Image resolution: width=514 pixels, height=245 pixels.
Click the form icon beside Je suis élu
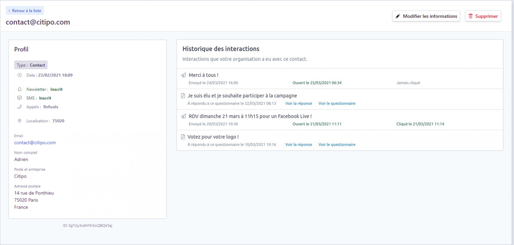click(x=183, y=96)
